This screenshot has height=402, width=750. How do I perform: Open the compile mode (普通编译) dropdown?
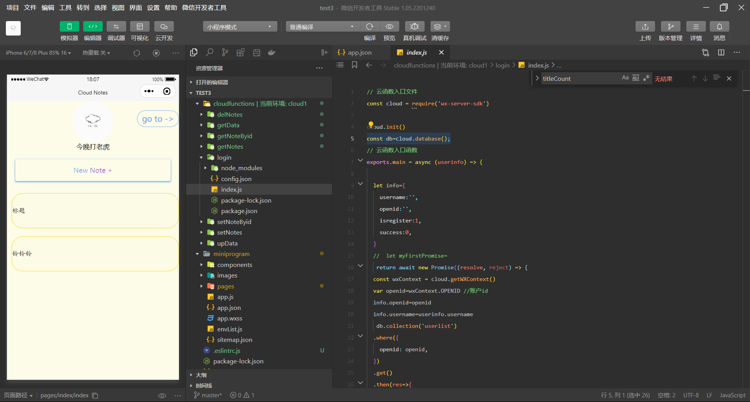(x=323, y=27)
